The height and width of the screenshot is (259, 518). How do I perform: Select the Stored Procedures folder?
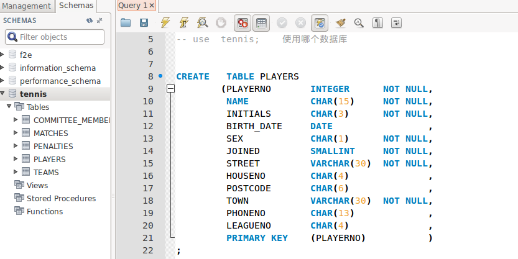tap(61, 198)
